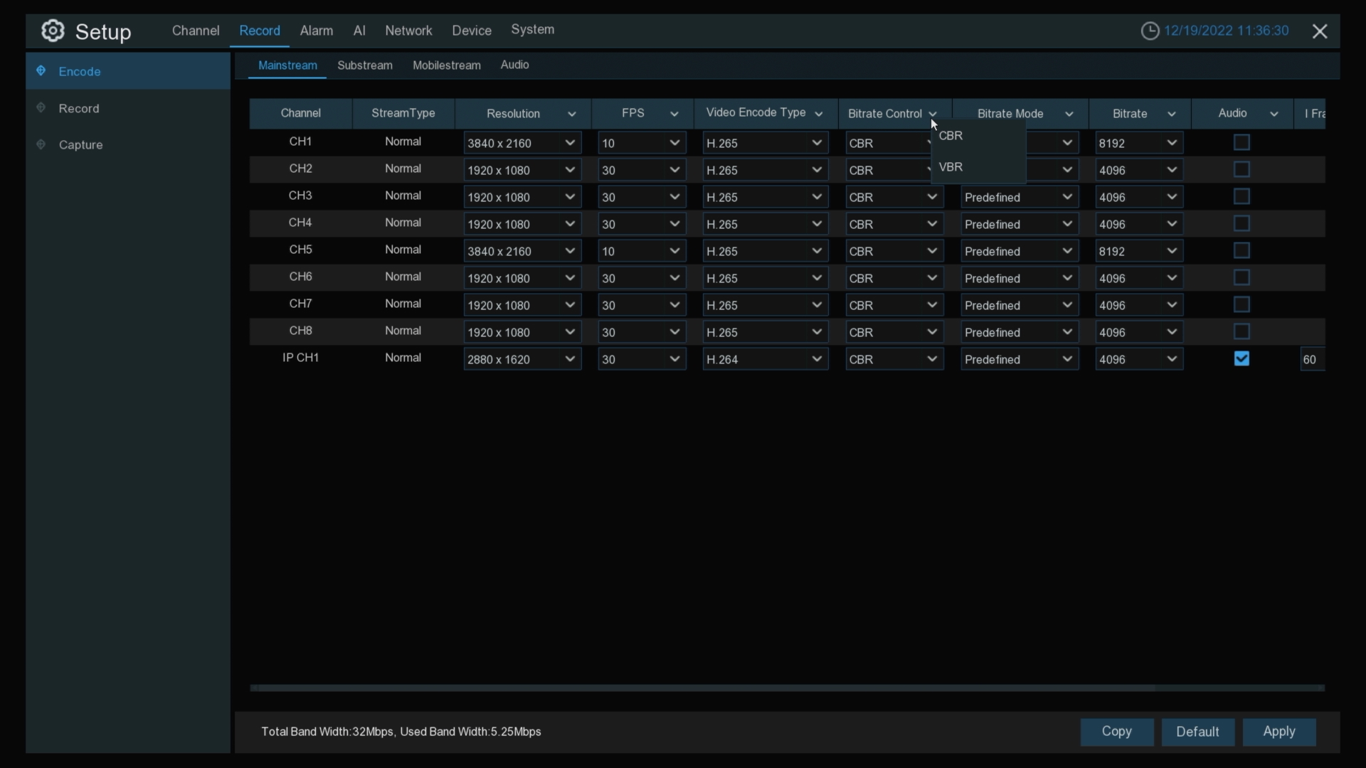1366x768 pixels.
Task: Open CH6 bitrate 4096 dropdown
Action: coord(1139,278)
